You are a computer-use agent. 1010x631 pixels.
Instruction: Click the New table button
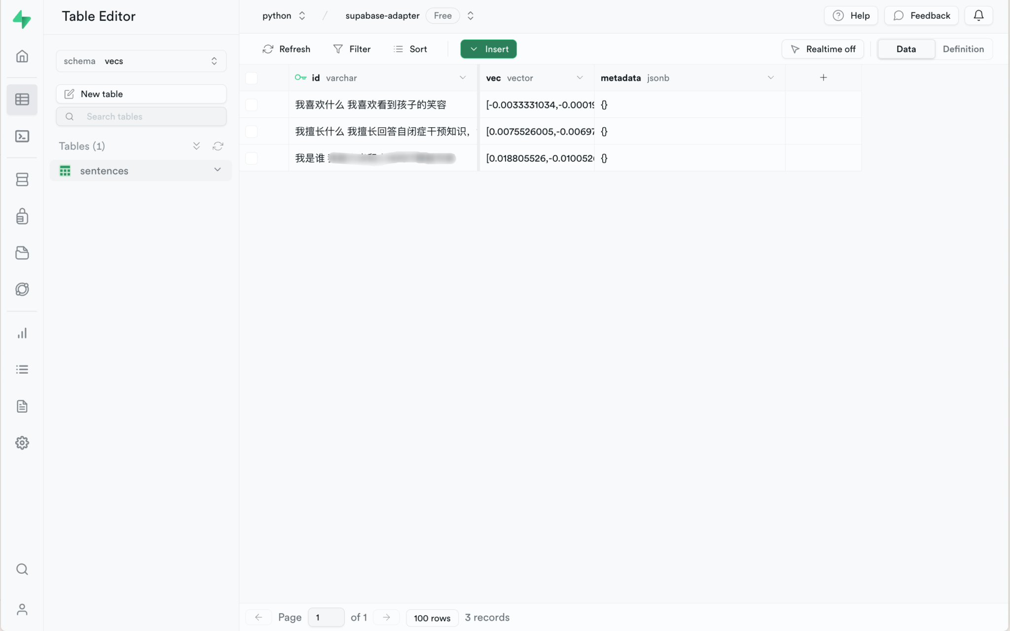(141, 94)
